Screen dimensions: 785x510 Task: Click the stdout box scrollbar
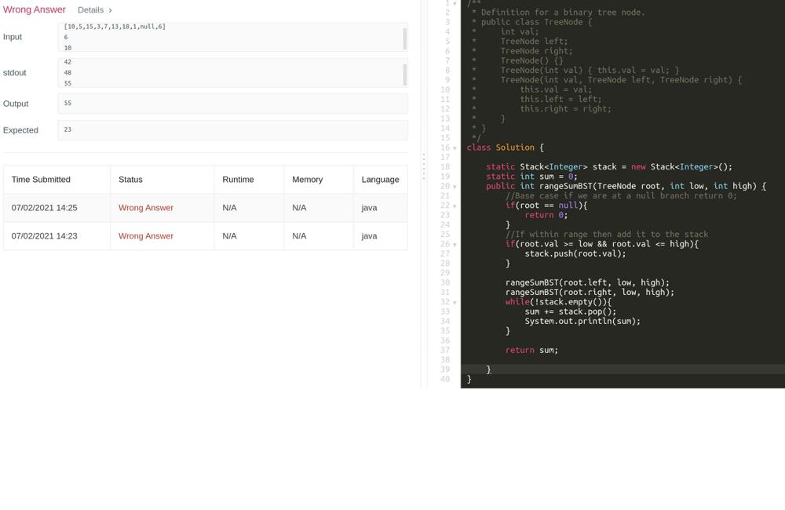click(404, 75)
